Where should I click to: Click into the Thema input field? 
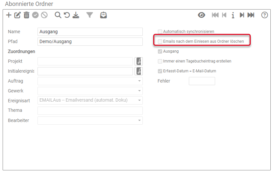(x=90, y=111)
